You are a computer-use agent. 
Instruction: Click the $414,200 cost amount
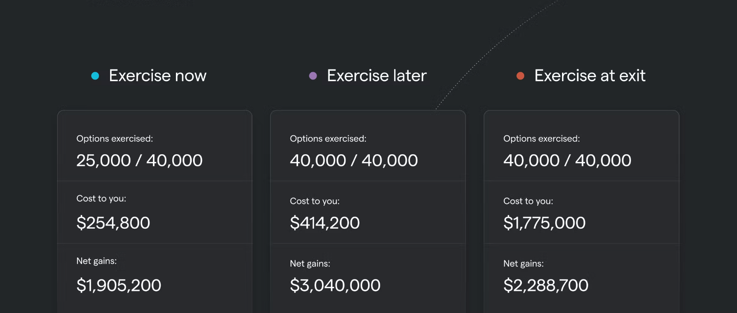[x=325, y=223]
